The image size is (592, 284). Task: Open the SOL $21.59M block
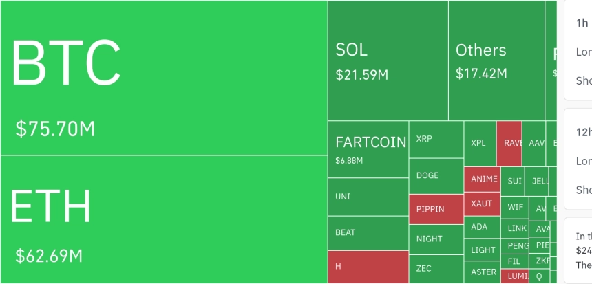point(388,61)
